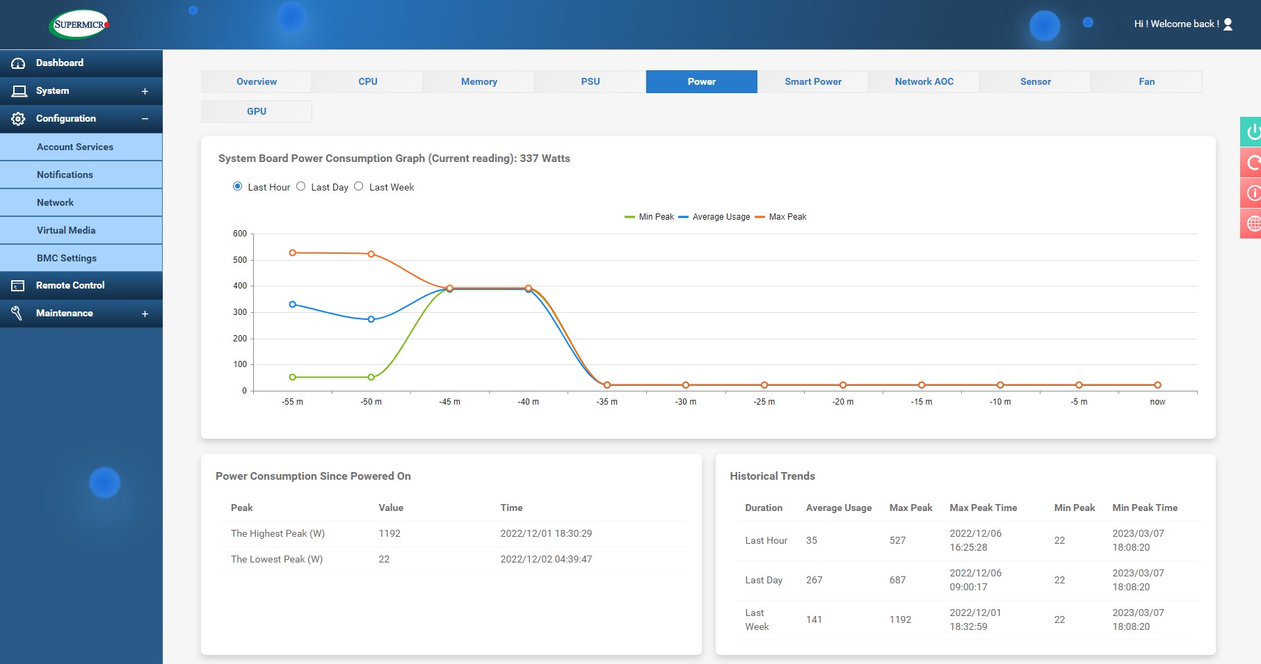Click the Configuration gear icon
The width and height of the screenshot is (1261, 664).
tap(18, 119)
